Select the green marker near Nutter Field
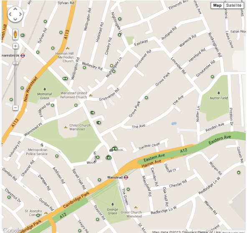 212,77
